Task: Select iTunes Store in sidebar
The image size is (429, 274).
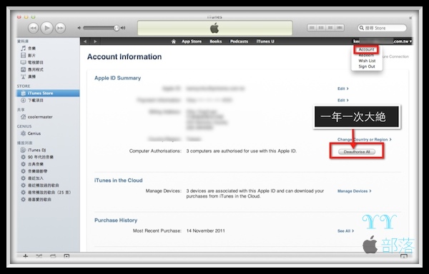Action: pos(48,93)
